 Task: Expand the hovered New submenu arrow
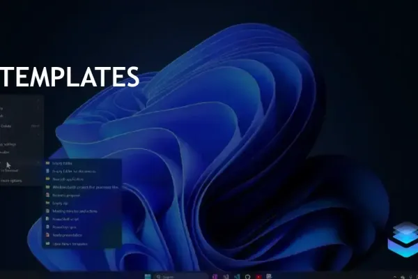38,163
